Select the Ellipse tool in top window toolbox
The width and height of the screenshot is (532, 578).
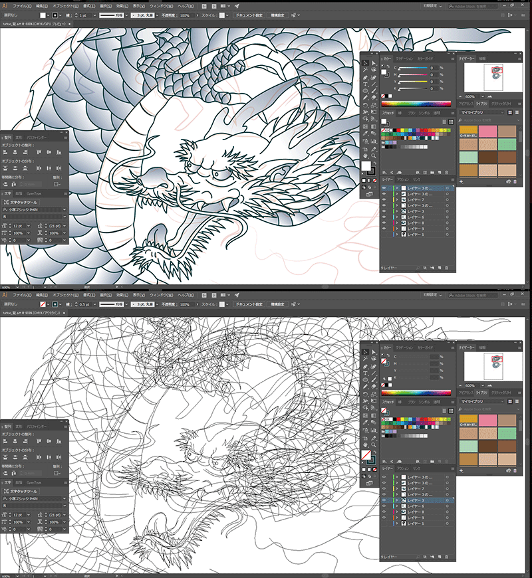coord(365,91)
